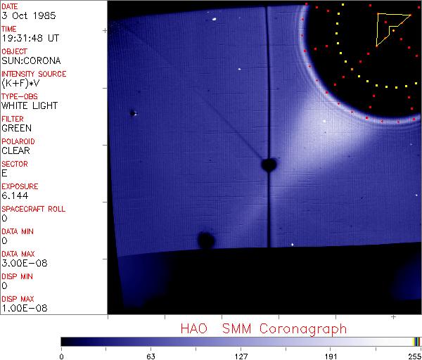Click the large dark blob on vertical line
Viewport: 422px width, 360px height.
point(268,165)
